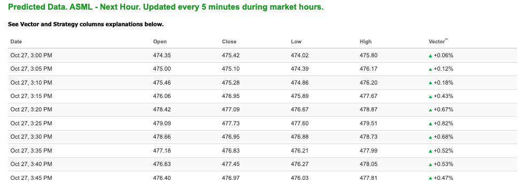Click the Vector and Strategy explanations note
The width and height of the screenshot is (524, 196).
coord(86,25)
